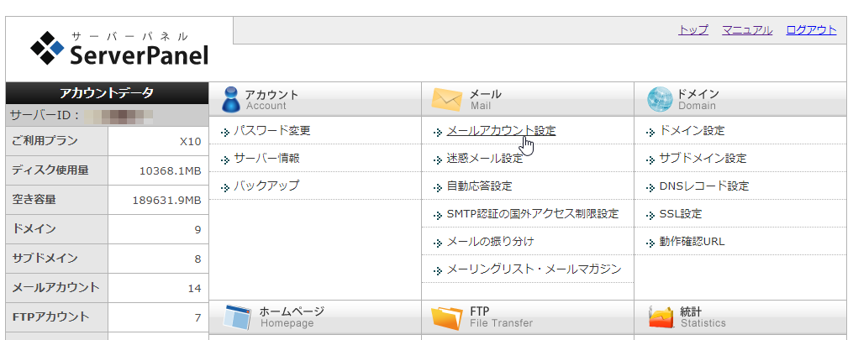Click the Account section person icon
This screenshot has height=340, width=853.
231,99
